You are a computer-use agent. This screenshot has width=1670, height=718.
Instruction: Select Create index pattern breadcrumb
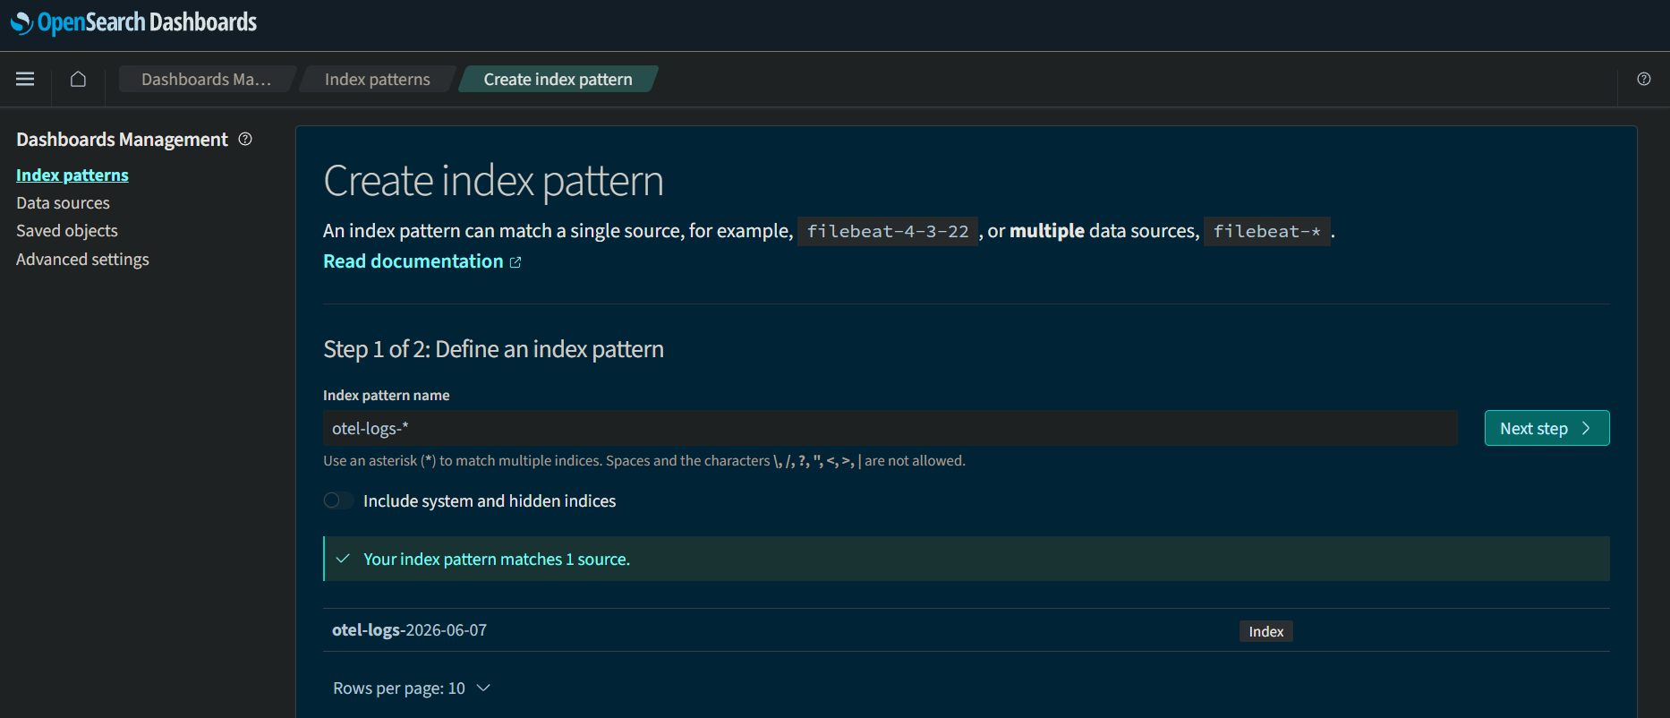(x=558, y=79)
